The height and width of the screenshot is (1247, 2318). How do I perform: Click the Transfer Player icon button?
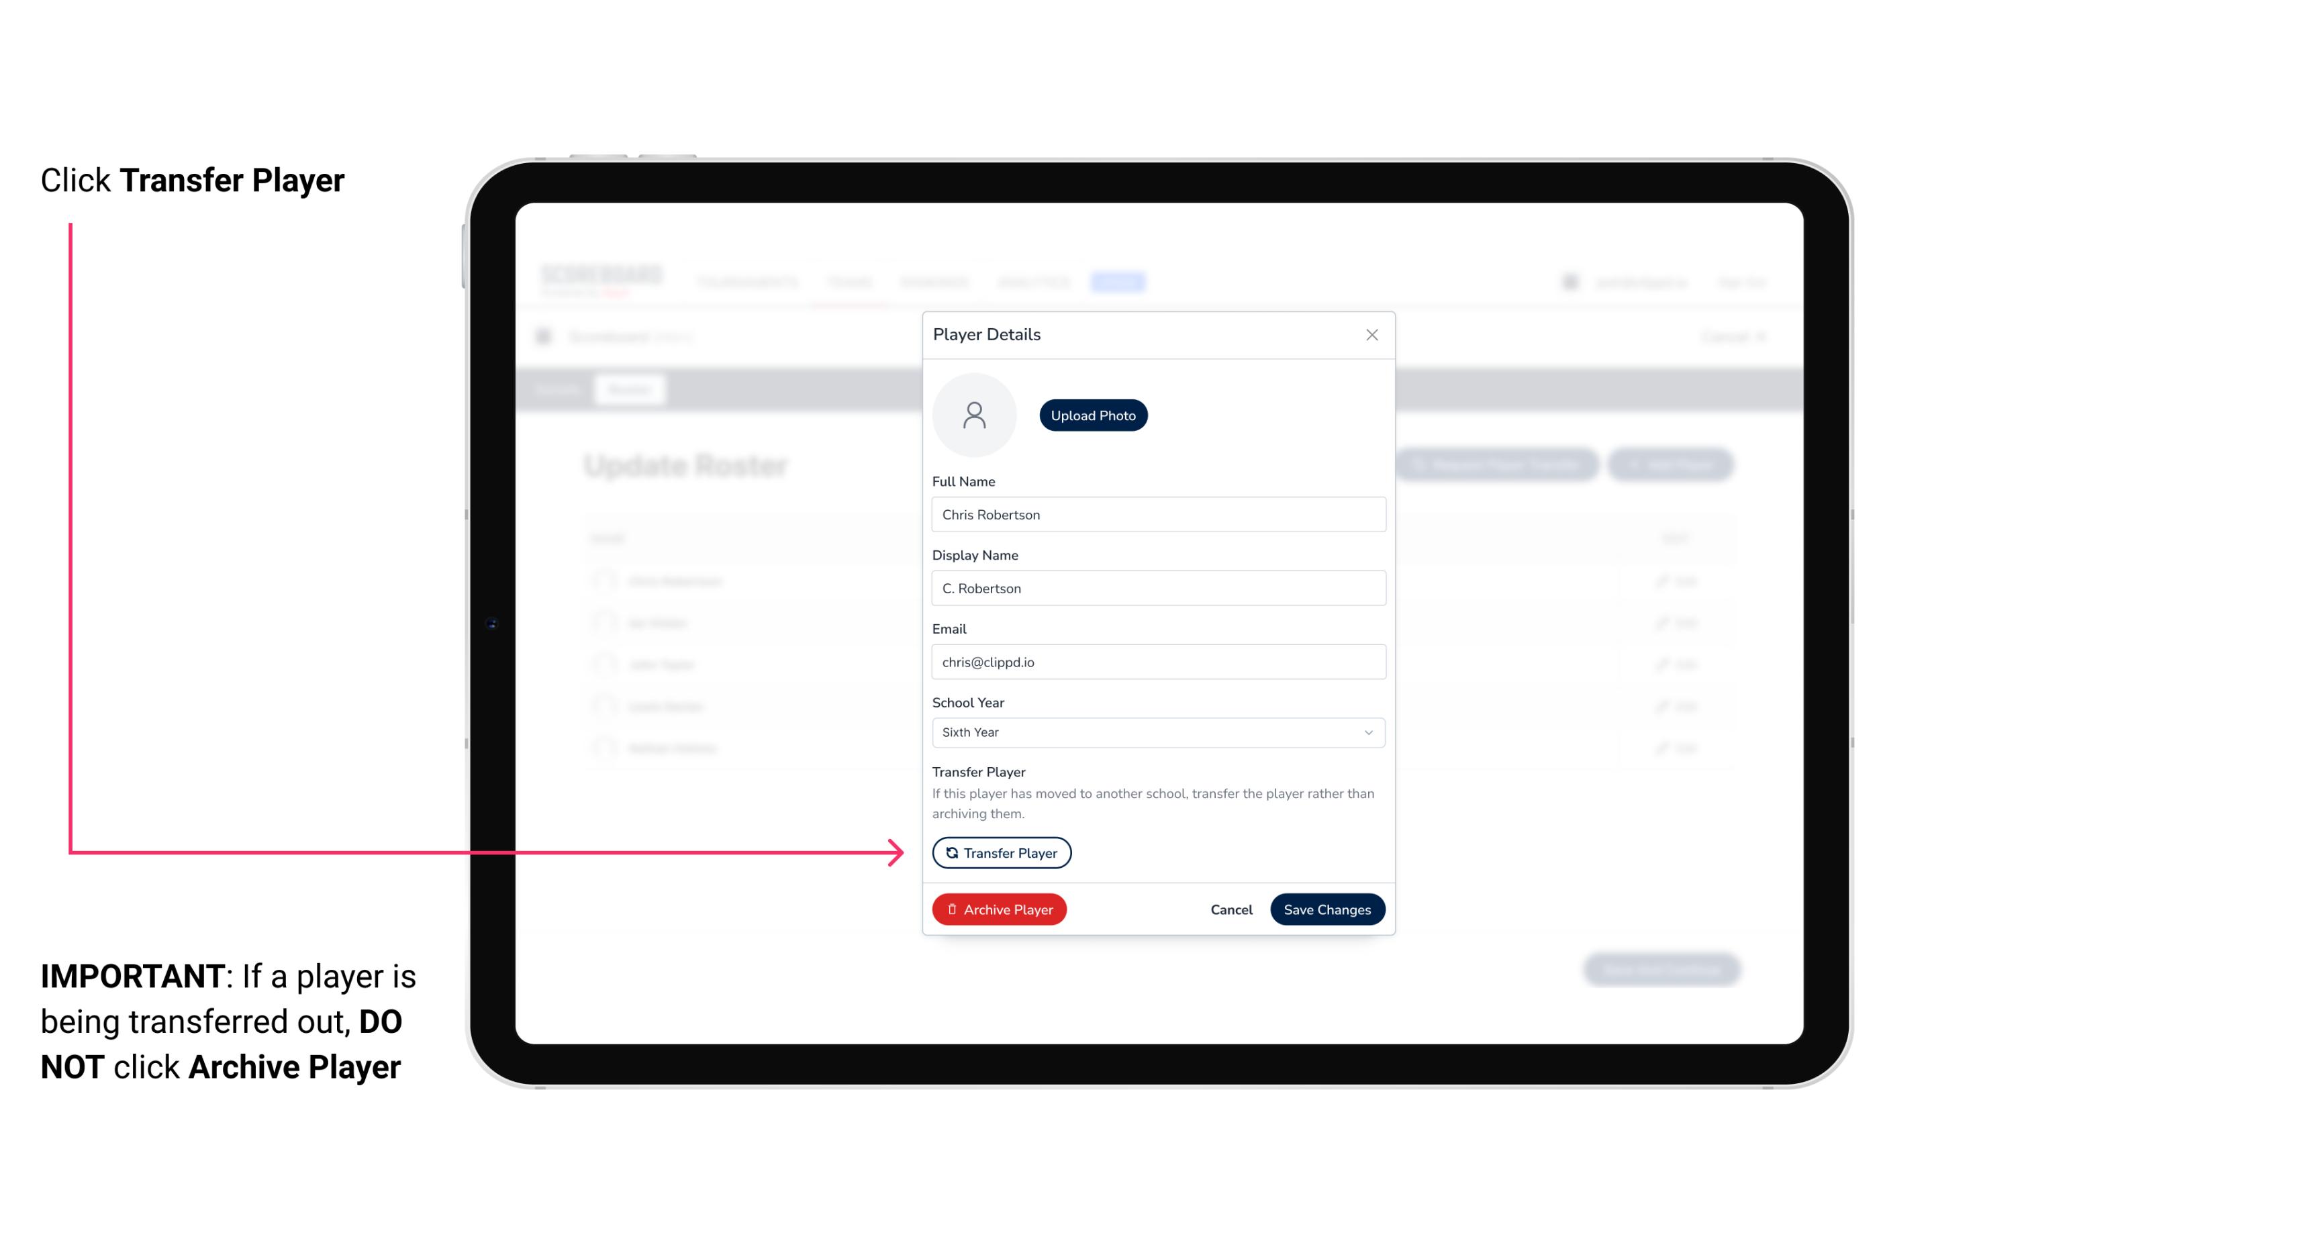pos(1000,852)
